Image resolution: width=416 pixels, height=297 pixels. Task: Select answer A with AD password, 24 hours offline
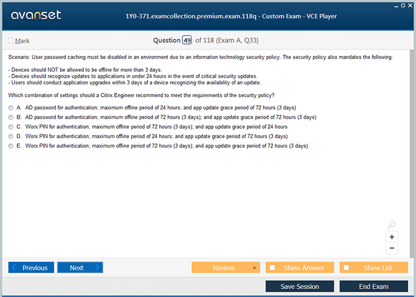click(11, 108)
